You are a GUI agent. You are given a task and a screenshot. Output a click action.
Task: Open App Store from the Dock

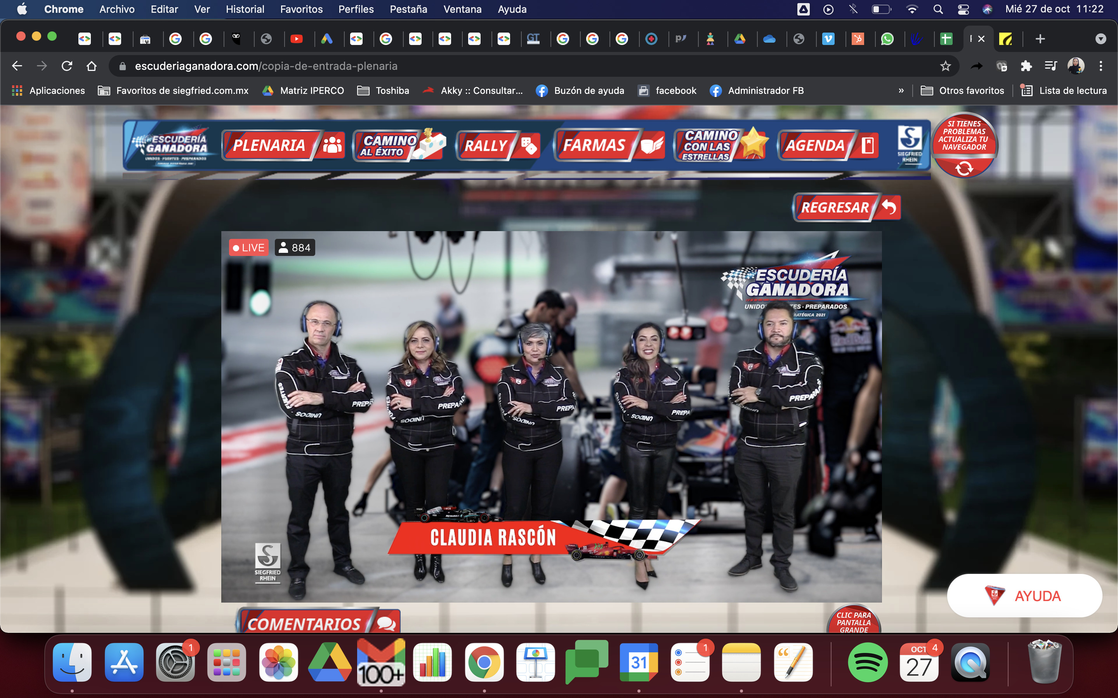124,662
